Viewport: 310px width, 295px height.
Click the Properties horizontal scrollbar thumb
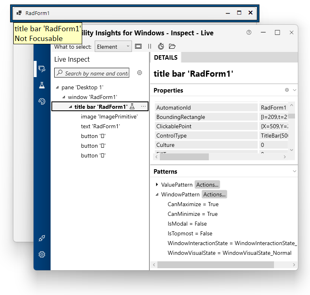(184, 157)
